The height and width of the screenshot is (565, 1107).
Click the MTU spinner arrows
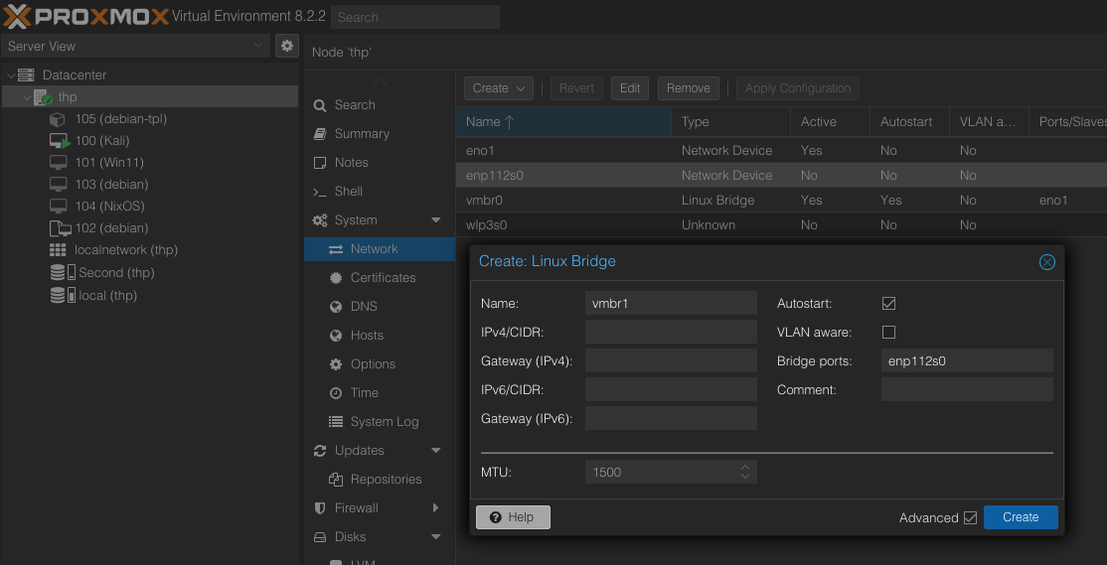point(745,473)
